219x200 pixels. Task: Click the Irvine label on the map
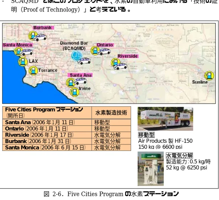[85, 88]
